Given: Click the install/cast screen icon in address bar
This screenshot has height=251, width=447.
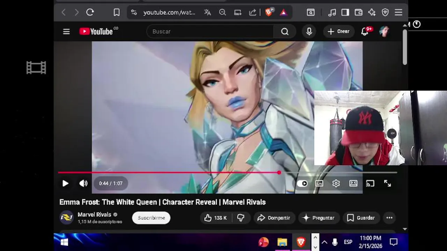Looking at the screenshot, I should click(x=238, y=13).
